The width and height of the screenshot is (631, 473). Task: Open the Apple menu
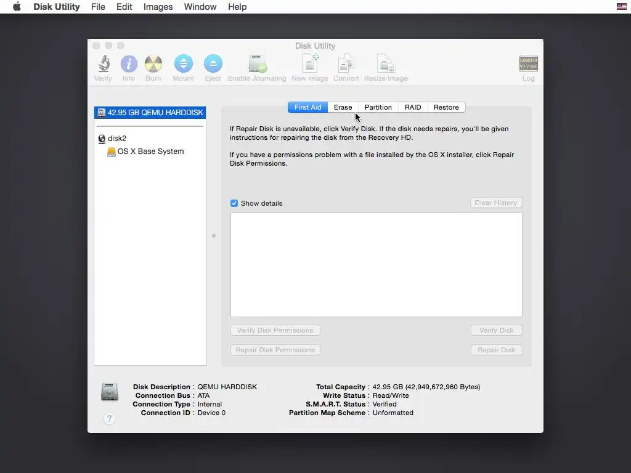(x=17, y=7)
